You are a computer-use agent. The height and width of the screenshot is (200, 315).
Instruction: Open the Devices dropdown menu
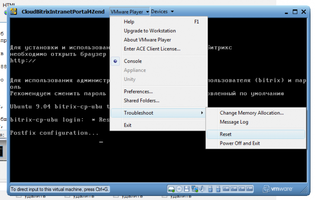(x=162, y=12)
